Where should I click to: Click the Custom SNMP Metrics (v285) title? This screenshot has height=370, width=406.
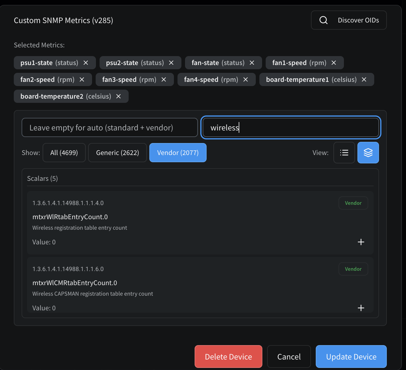tap(64, 20)
